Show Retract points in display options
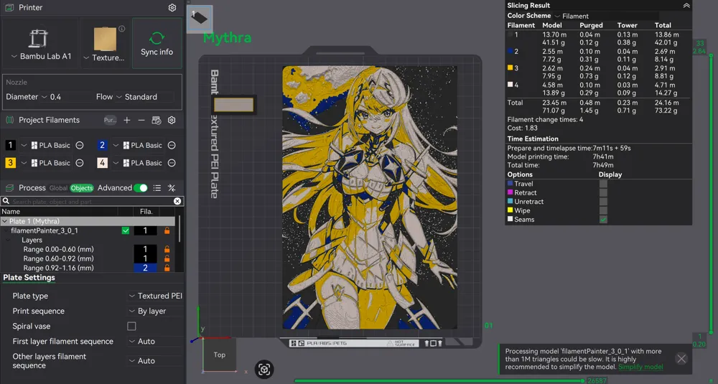This screenshot has height=384, width=718. (603, 192)
